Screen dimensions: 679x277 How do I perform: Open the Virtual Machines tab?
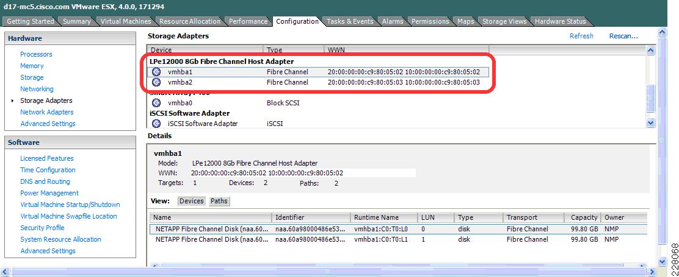[126, 21]
